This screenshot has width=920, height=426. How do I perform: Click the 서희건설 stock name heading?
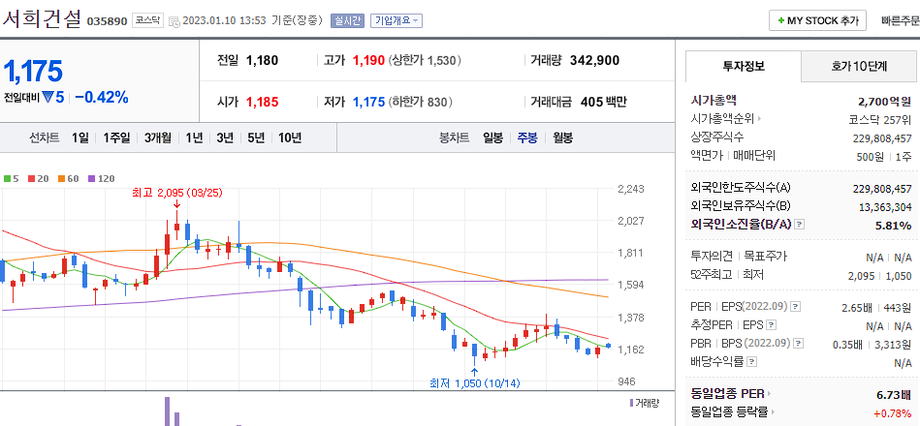click(x=41, y=19)
